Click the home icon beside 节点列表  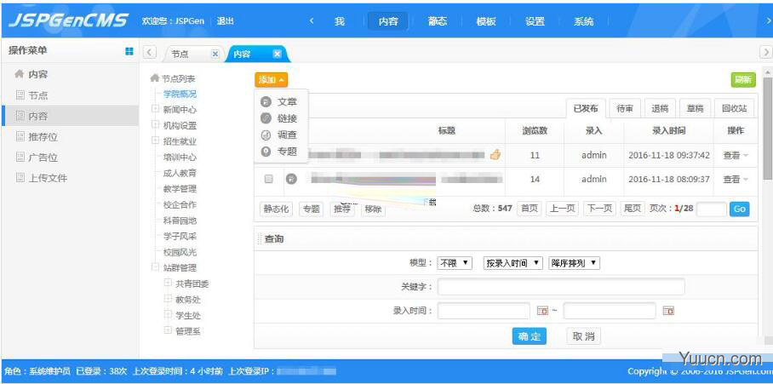[155, 77]
